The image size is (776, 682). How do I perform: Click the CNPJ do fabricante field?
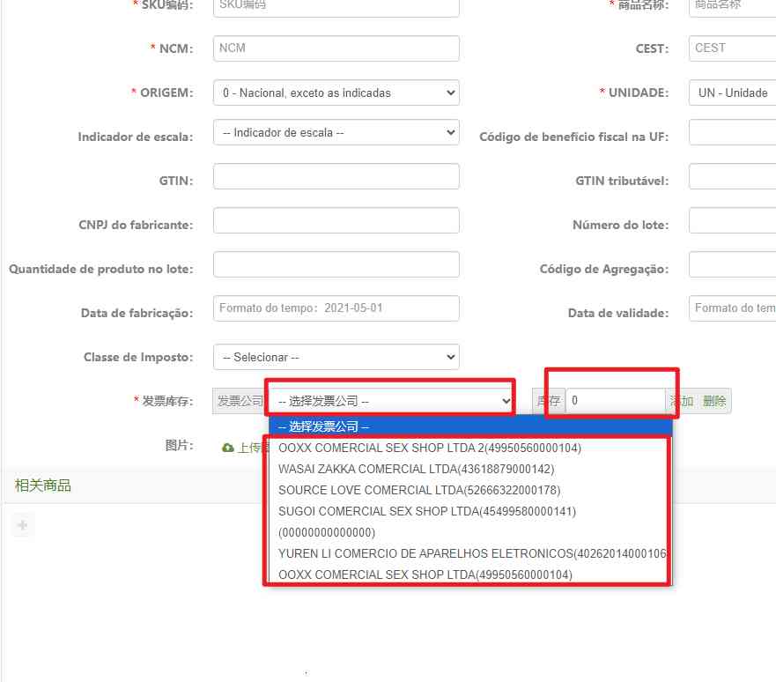[336, 220]
